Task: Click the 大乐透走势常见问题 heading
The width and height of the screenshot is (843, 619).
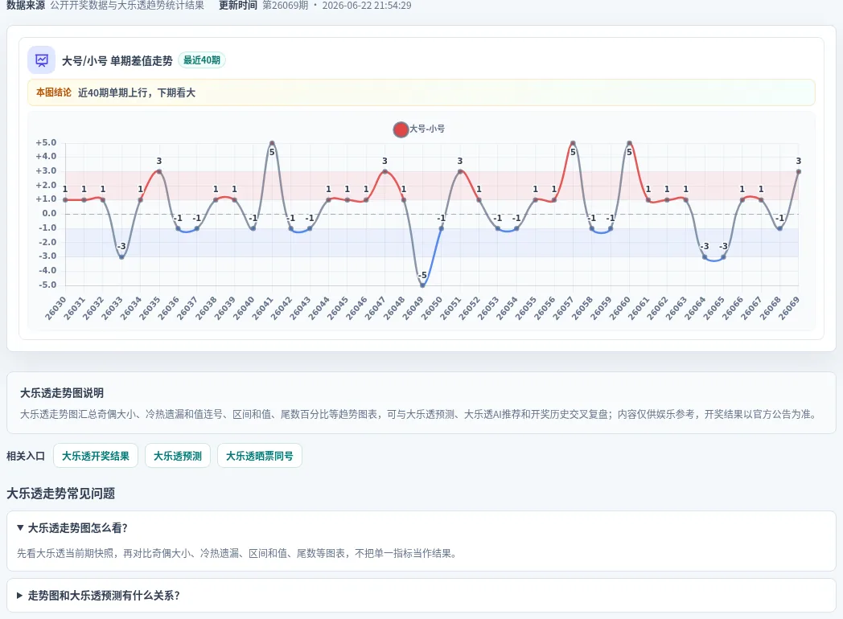Action: coord(61,494)
